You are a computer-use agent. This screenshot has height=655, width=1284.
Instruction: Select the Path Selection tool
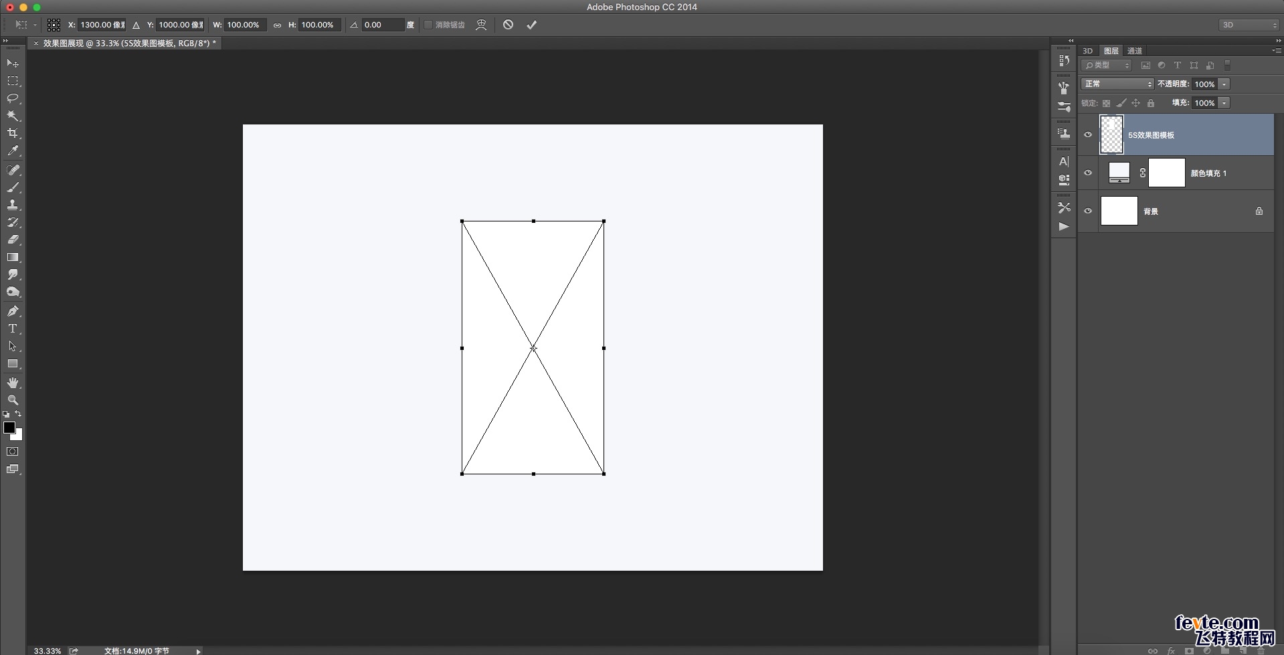click(x=13, y=346)
